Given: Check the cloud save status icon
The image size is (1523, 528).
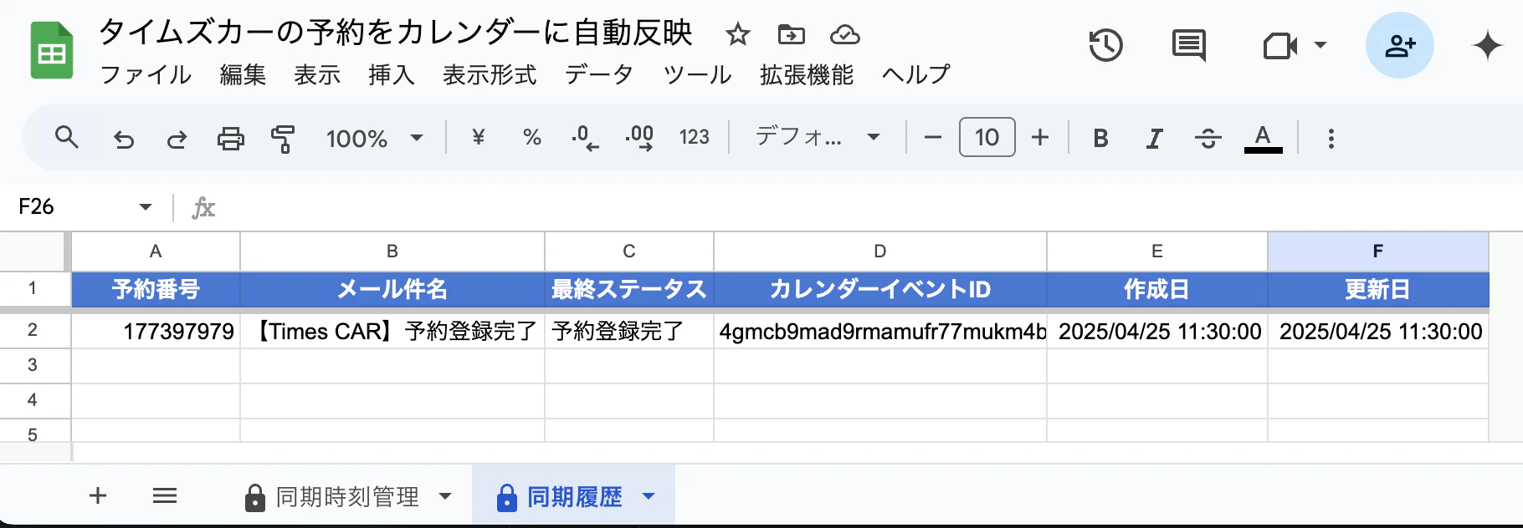Looking at the screenshot, I should pyautogui.click(x=844, y=34).
